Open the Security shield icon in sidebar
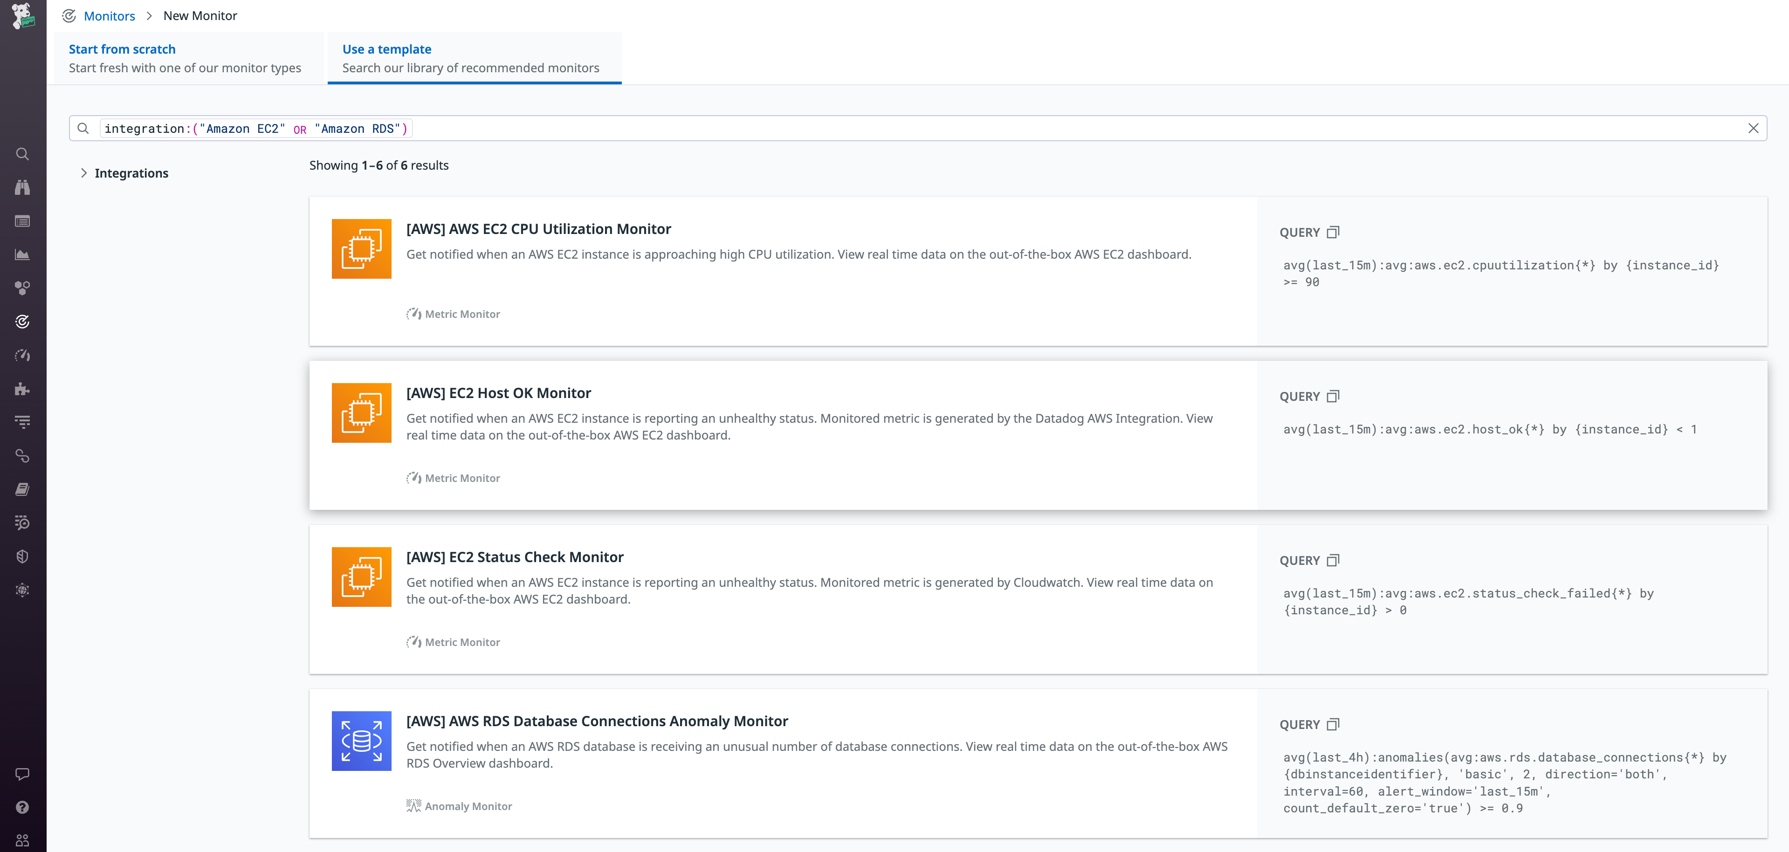 (x=23, y=556)
